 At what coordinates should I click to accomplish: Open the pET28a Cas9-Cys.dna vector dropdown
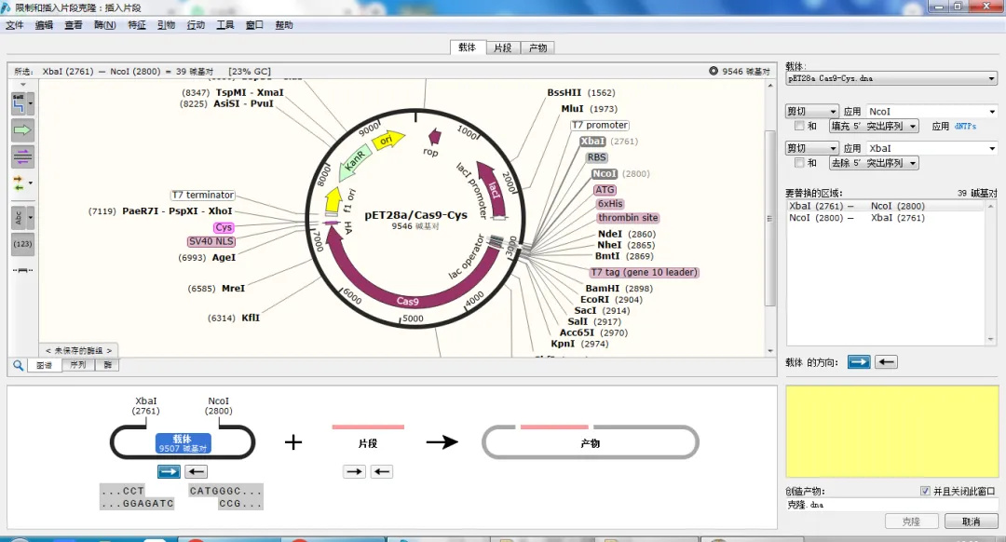pyautogui.click(x=891, y=79)
